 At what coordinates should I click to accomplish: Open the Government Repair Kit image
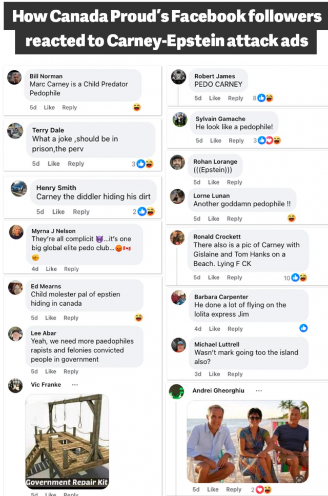(x=67, y=440)
